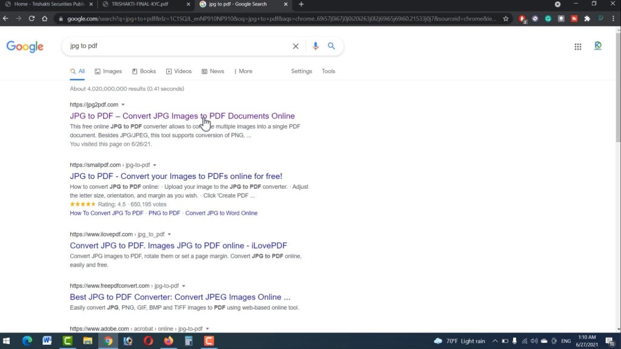621x349 pixels.
Task: Open the How To Convert JPG To PDF sitelink
Action: click(107, 213)
